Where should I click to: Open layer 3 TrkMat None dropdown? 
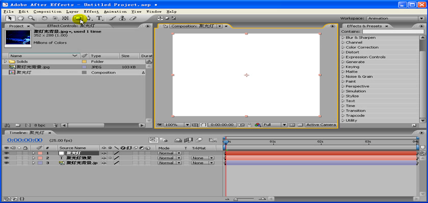click(203, 163)
